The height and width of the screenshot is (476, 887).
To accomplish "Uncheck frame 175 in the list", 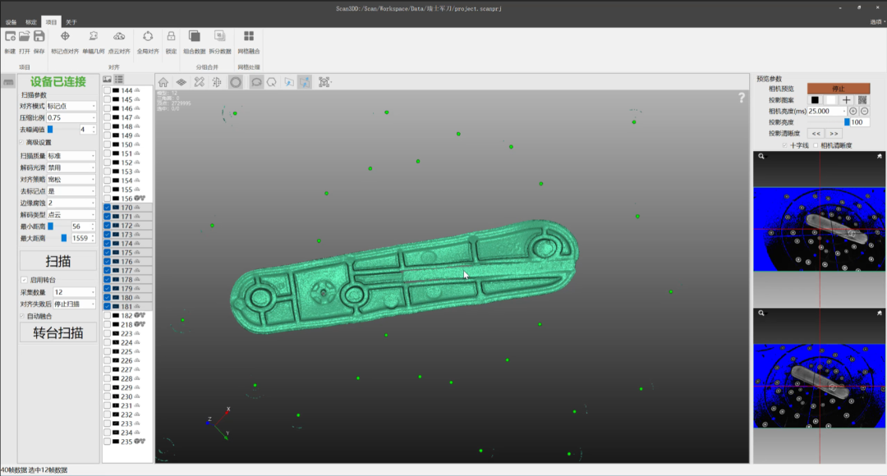I will 107,253.
